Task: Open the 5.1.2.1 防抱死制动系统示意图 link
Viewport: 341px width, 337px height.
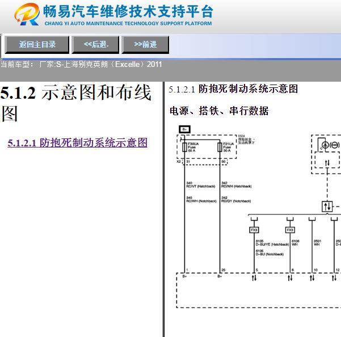Action: tap(77, 142)
